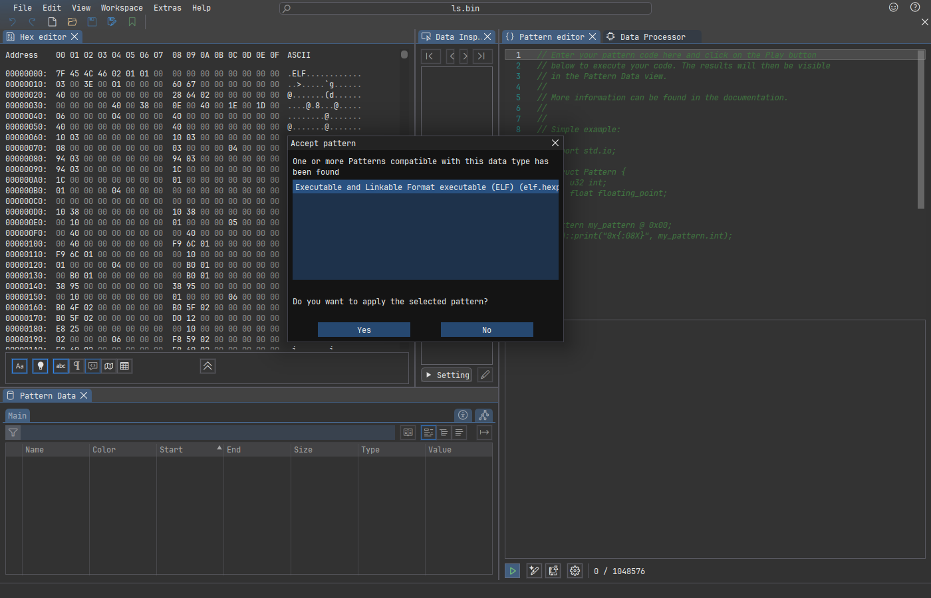Screen dimensions: 931x598
Task: Jump to last entry in Data Inspector
Action: tap(483, 56)
